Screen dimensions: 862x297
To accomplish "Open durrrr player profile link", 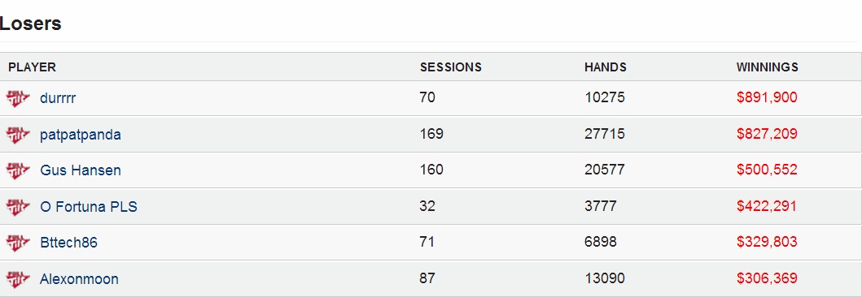I will tap(58, 99).
